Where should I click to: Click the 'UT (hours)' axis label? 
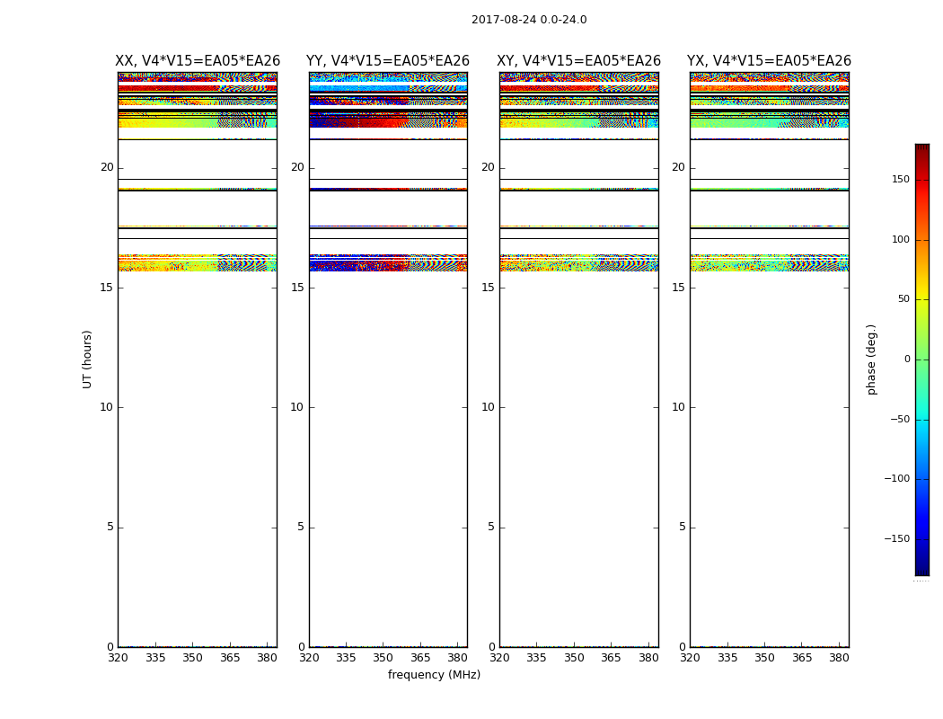point(87,359)
